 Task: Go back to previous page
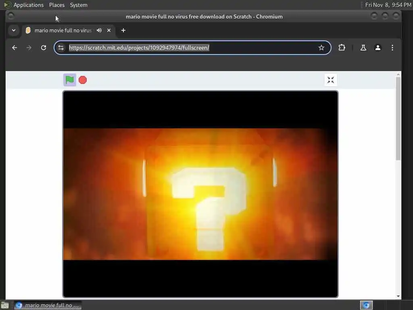pos(15,48)
